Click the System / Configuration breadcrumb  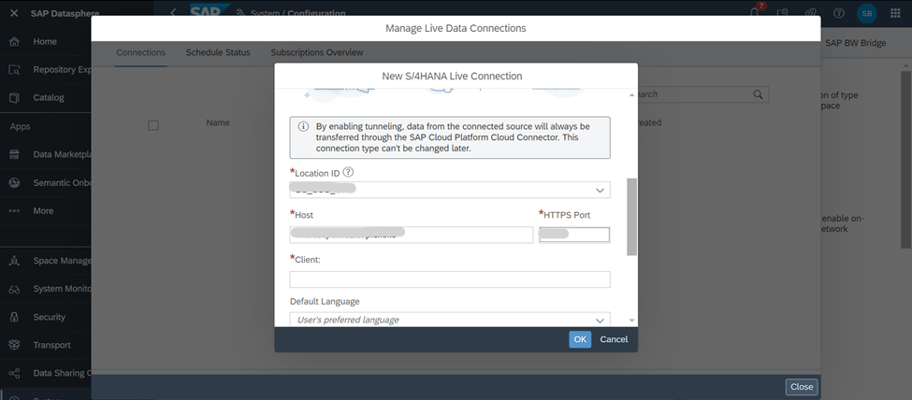click(297, 13)
